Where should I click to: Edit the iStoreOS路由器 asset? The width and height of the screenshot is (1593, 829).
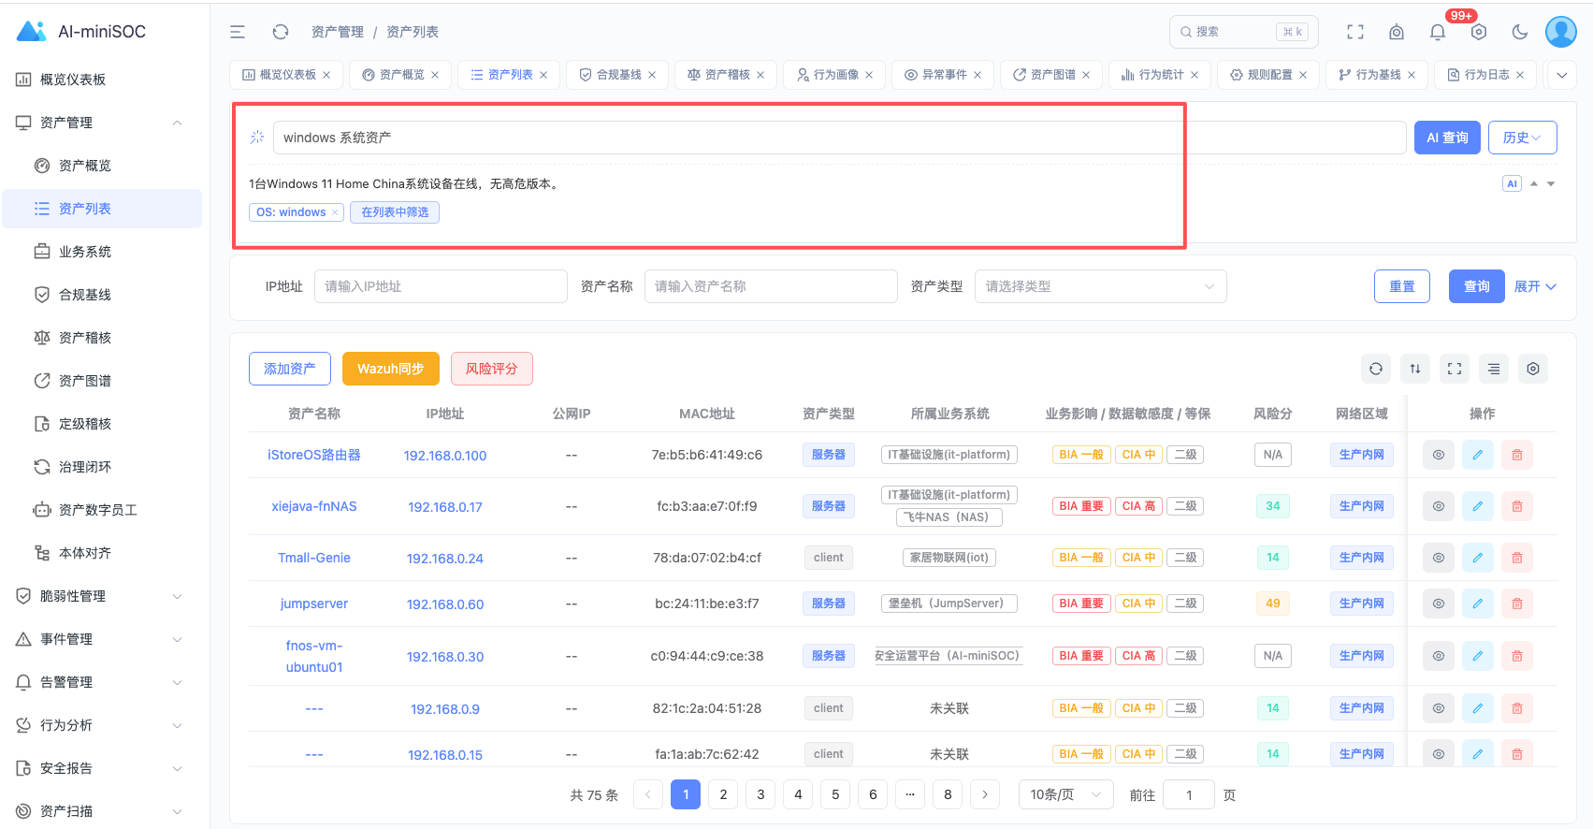[1478, 455]
